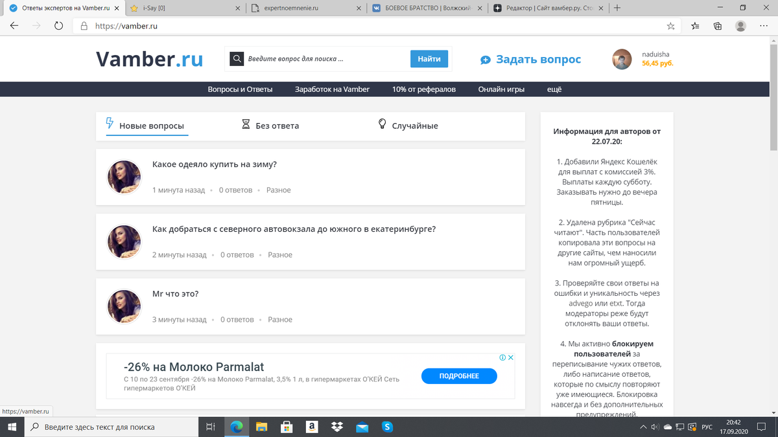This screenshot has width=778, height=437.
Task: Click the naduisha profile avatar picture
Action: tap(621, 59)
